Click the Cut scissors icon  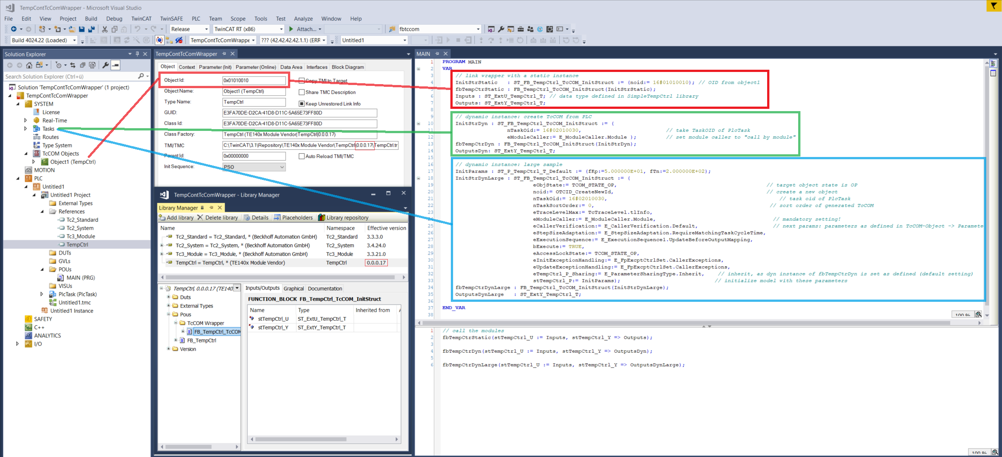click(104, 29)
